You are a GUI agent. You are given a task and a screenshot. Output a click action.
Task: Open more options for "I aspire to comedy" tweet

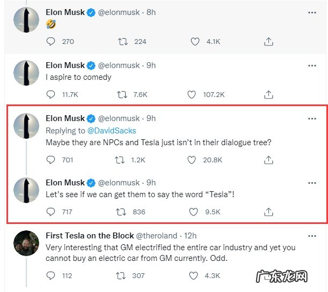pos(312,65)
